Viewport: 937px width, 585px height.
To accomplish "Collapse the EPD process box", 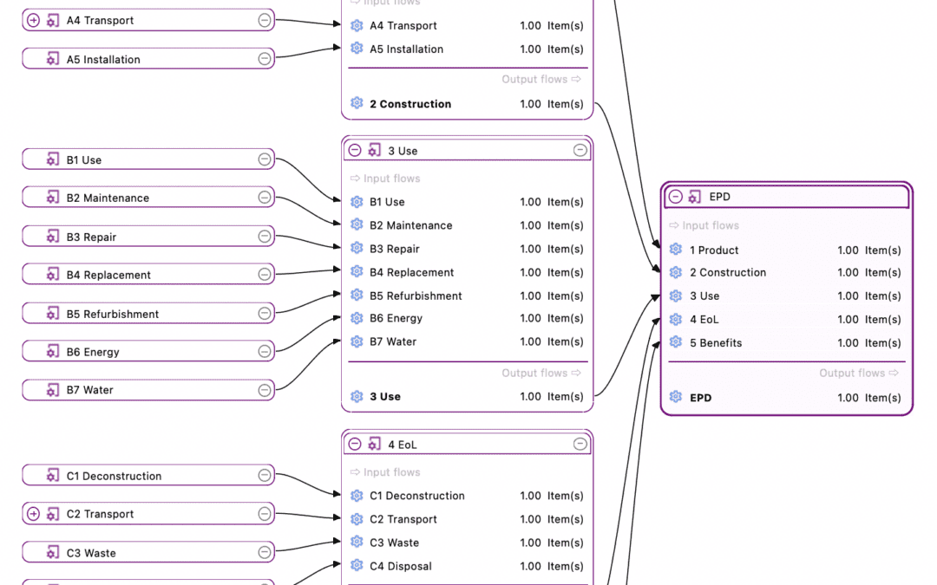I will [x=676, y=197].
